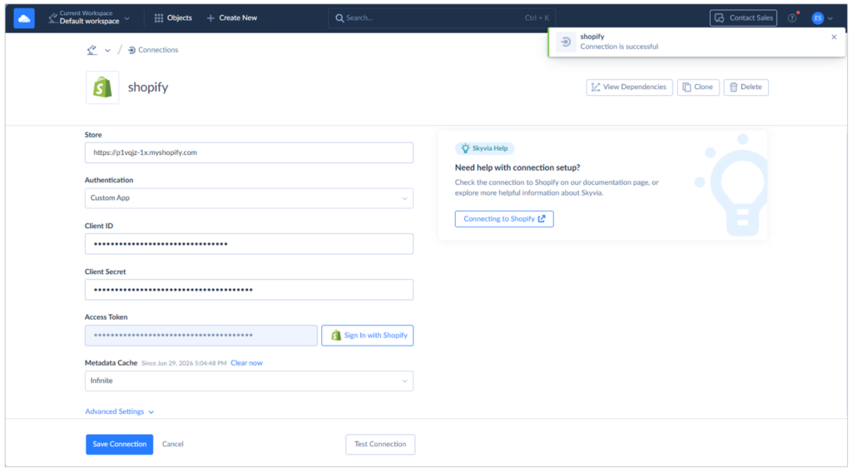Open View Dependencies
This screenshot has width=852, height=473.
point(629,87)
